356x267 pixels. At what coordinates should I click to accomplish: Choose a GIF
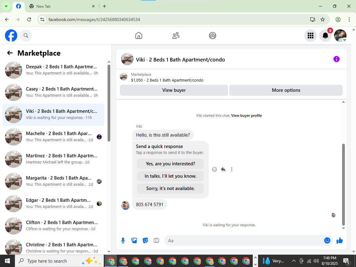tap(156, 240)
